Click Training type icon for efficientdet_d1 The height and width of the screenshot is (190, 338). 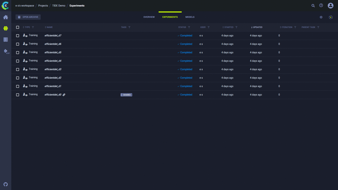tap(25, 86)
